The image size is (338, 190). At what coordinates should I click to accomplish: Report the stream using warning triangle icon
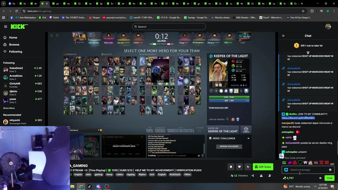261,176
